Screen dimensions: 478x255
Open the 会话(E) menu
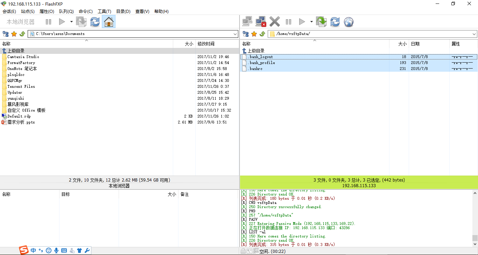[9, 12]
